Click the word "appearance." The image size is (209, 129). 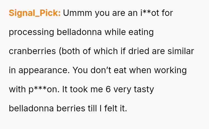click(43, 70)
